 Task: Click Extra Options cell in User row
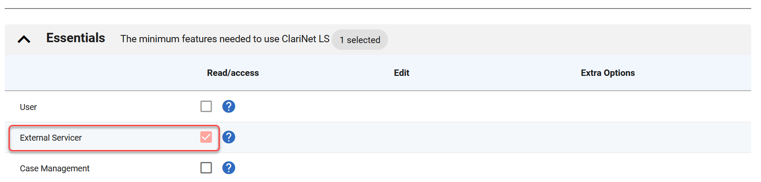(x=607, y=107)
